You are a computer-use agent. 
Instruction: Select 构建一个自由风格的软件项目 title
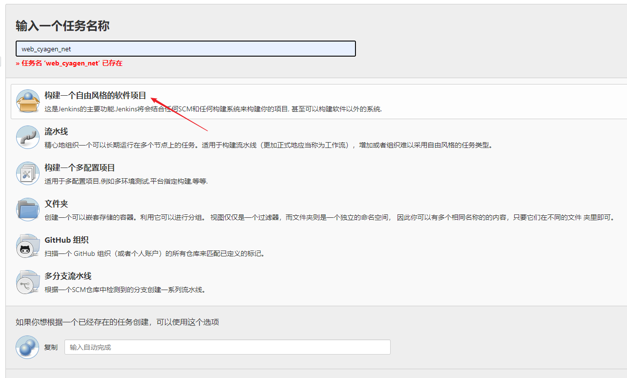click(95, 96)
